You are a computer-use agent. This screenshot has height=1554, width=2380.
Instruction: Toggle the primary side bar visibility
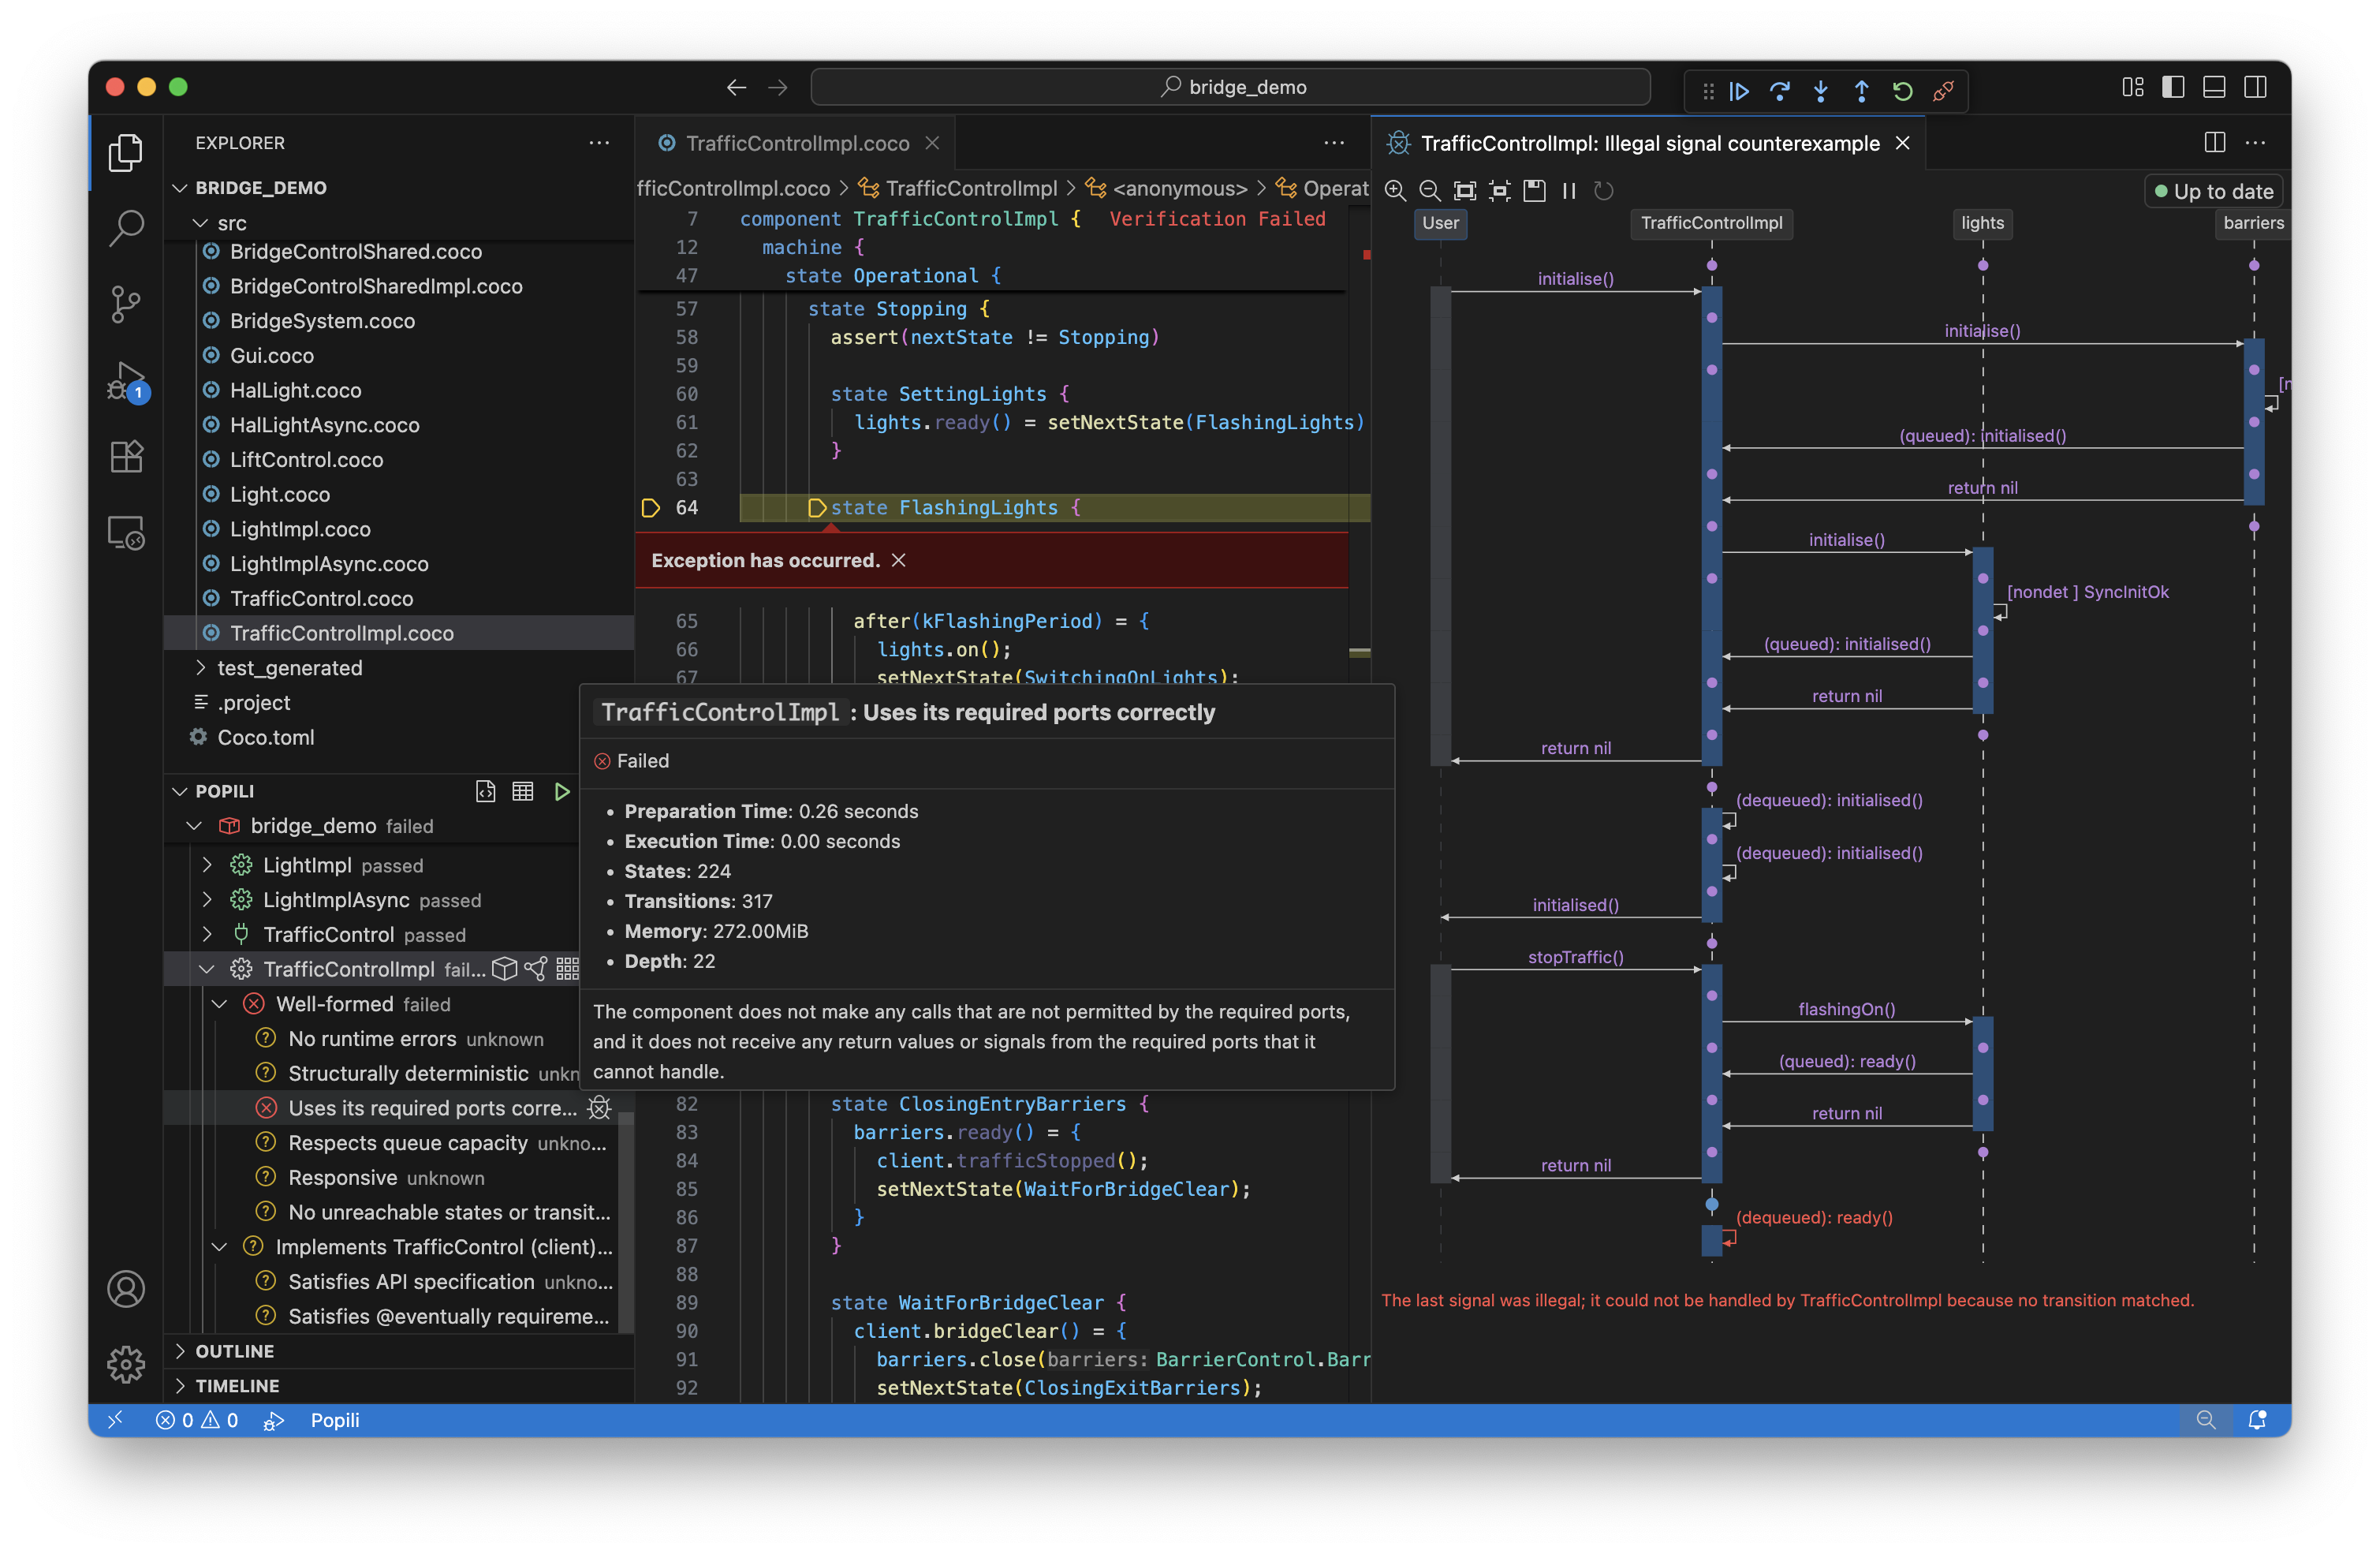pos(2173,88)
